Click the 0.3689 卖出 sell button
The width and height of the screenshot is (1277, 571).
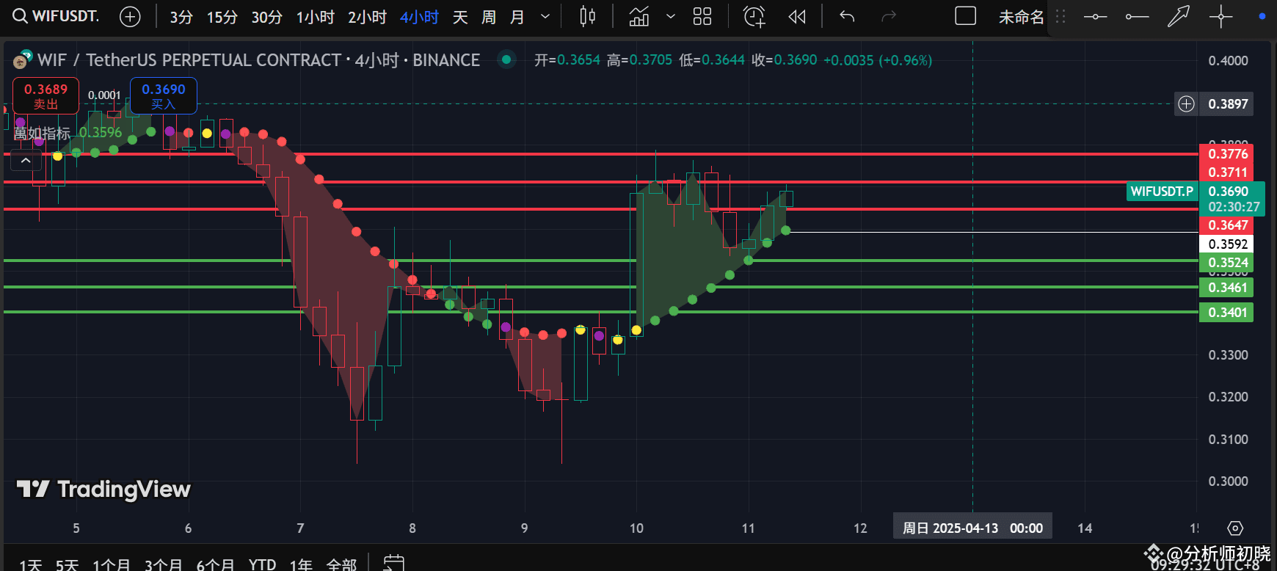[x=46, y=96]
